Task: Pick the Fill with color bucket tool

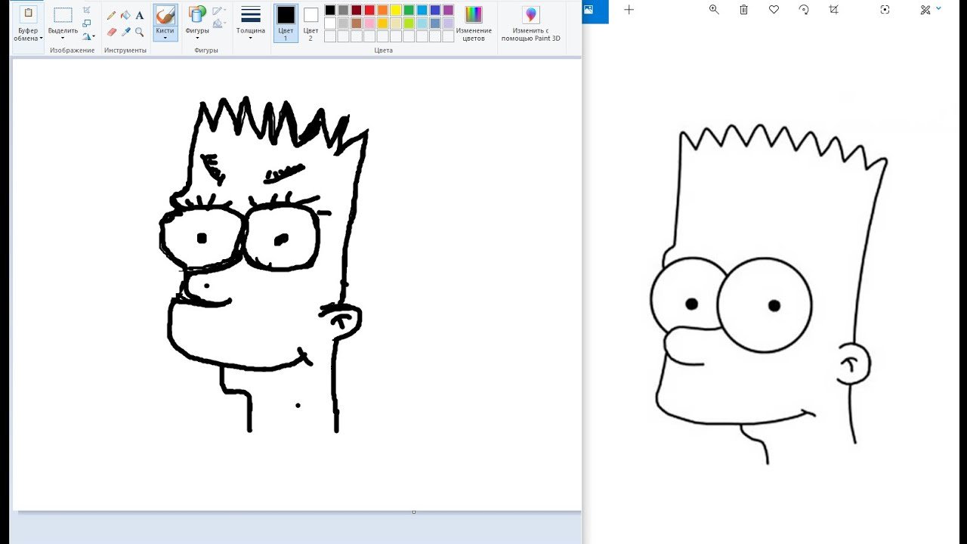Action: coord(125,15)
